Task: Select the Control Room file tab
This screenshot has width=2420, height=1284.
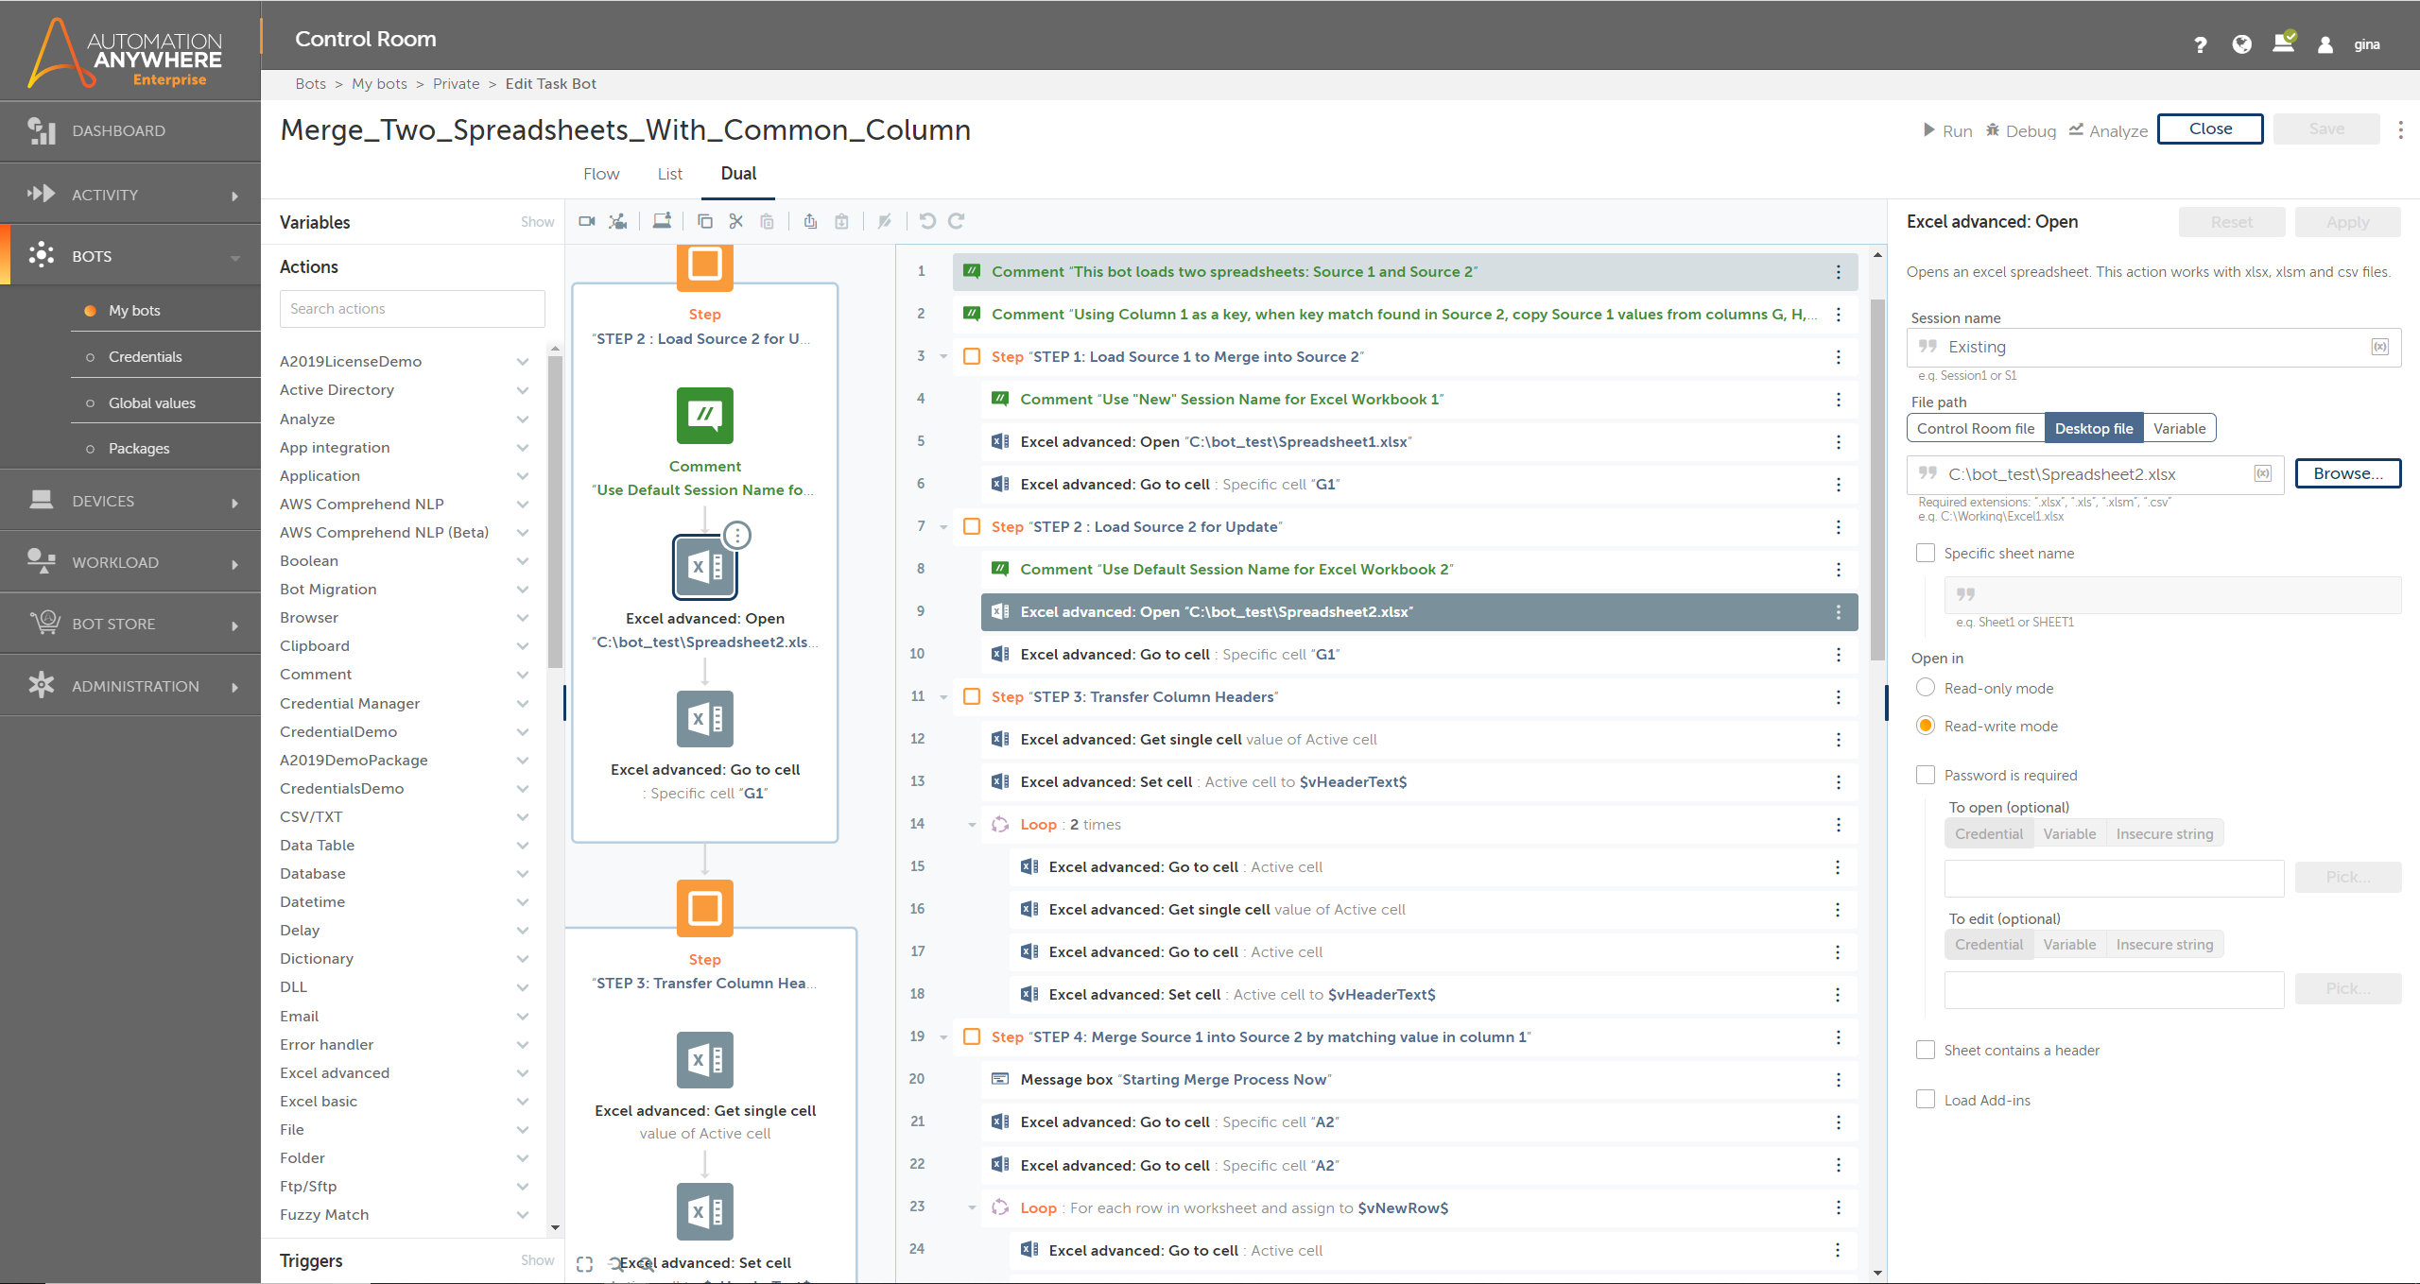Action: click(1975, 429)
